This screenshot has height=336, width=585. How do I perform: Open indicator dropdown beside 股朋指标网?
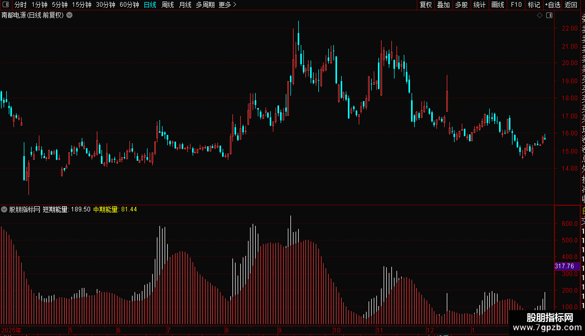pyautogui.click(x=4, y=209)
